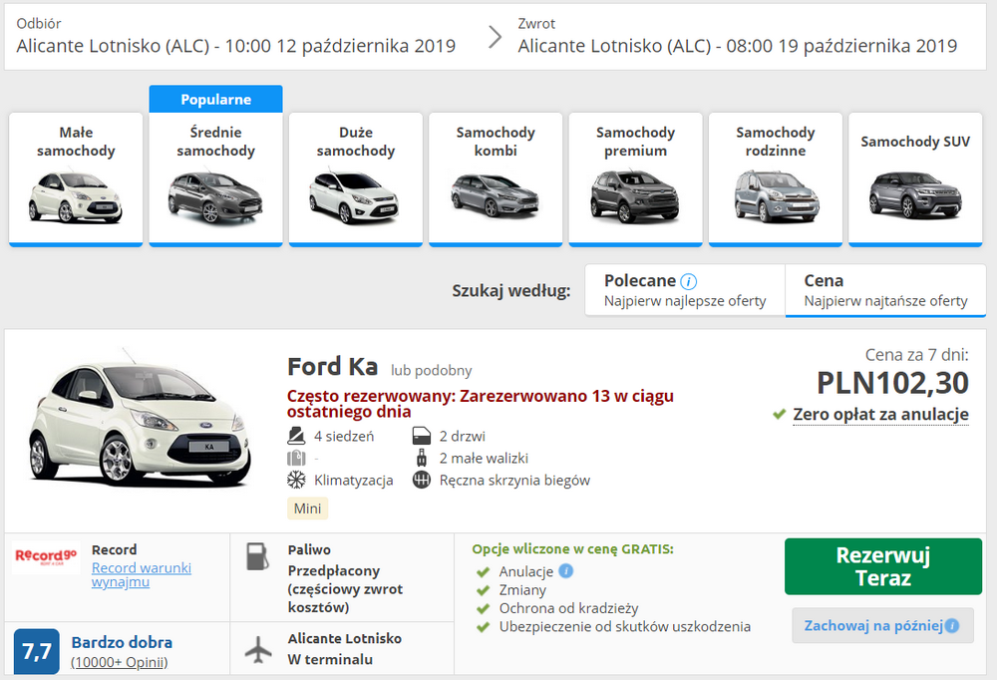Open the 10000+ Opinii reviews link
This screenshot has width=997, height=680.
point(120,662)
